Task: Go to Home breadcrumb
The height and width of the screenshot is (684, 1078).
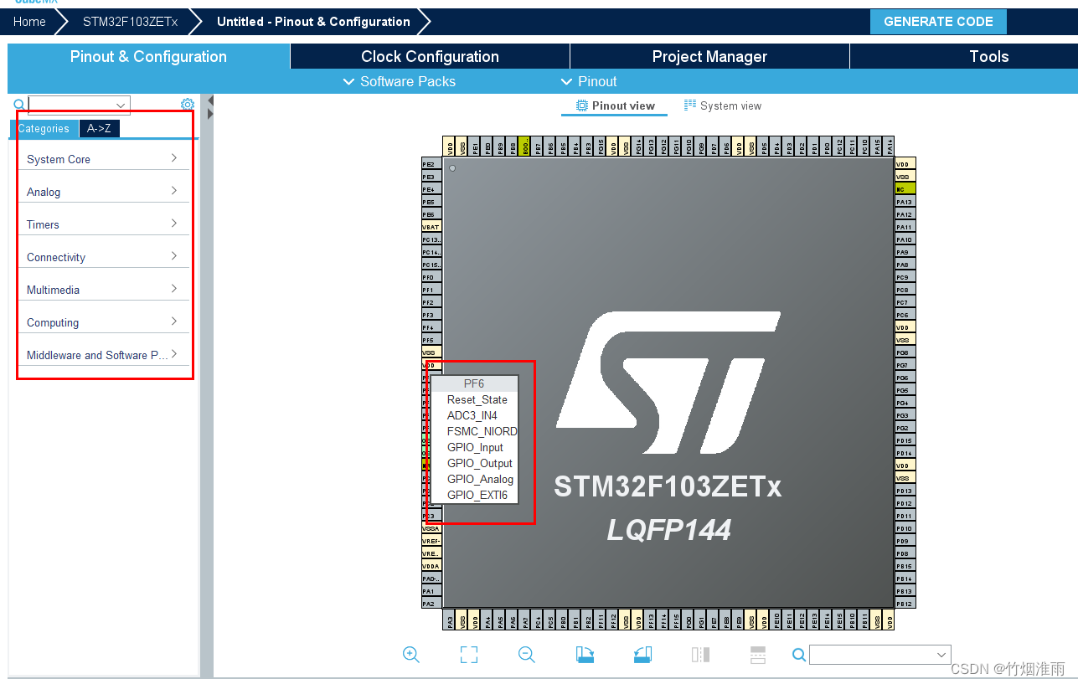Action: pos(29,22)
